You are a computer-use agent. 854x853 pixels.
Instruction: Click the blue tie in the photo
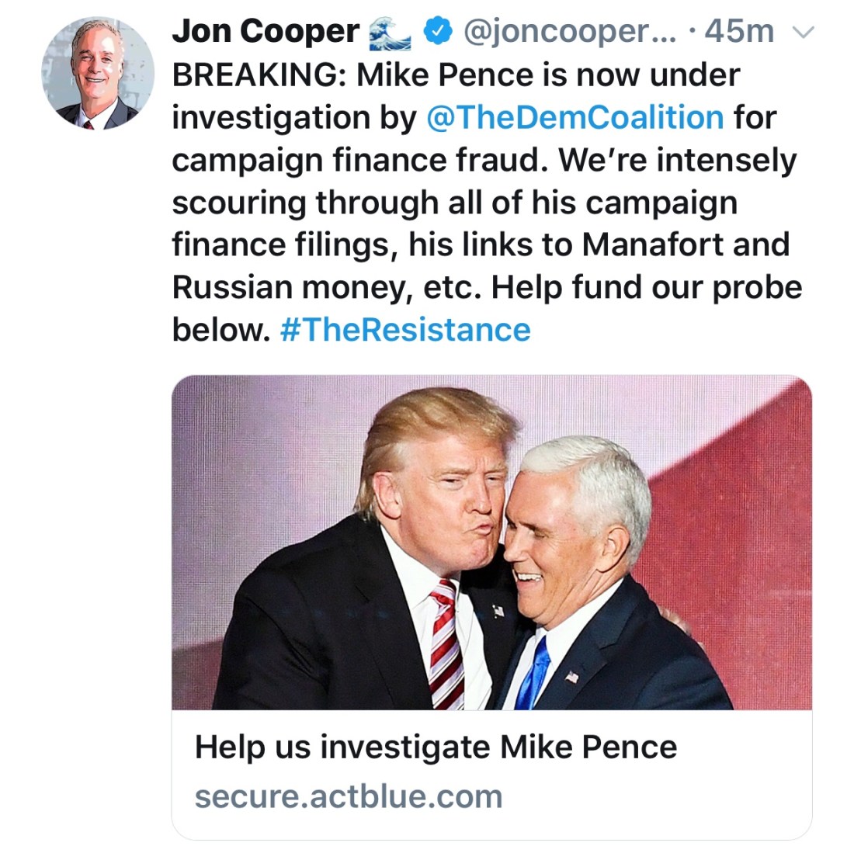click(x=534, y=672)
